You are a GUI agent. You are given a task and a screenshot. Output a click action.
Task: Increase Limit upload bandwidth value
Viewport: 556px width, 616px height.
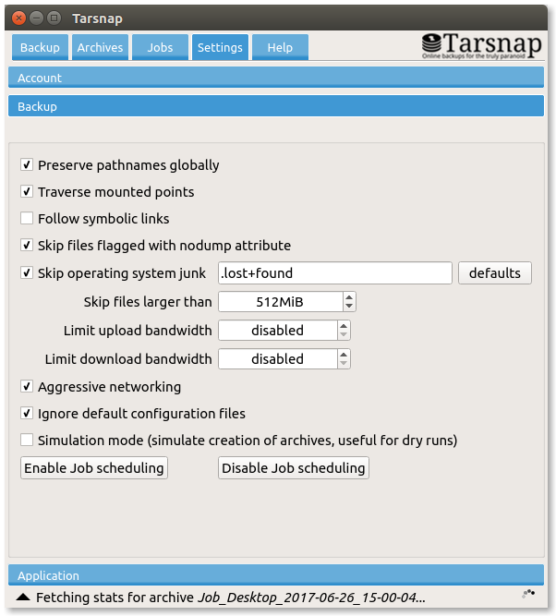pos(344,326)
